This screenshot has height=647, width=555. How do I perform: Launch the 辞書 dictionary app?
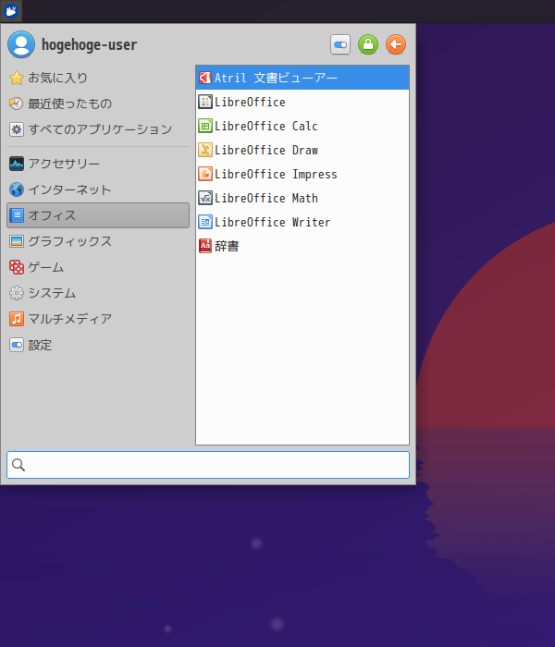[x=302, y=246]
